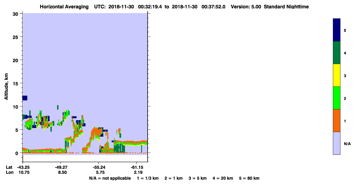
Task: Click the y-axis tick label 25
Action: coord(16,37)
